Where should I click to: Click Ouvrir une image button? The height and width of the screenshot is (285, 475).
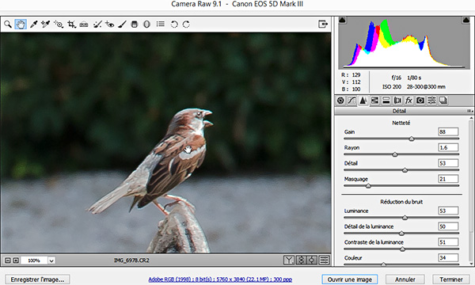pyautogui.click(x=350, y=279)
